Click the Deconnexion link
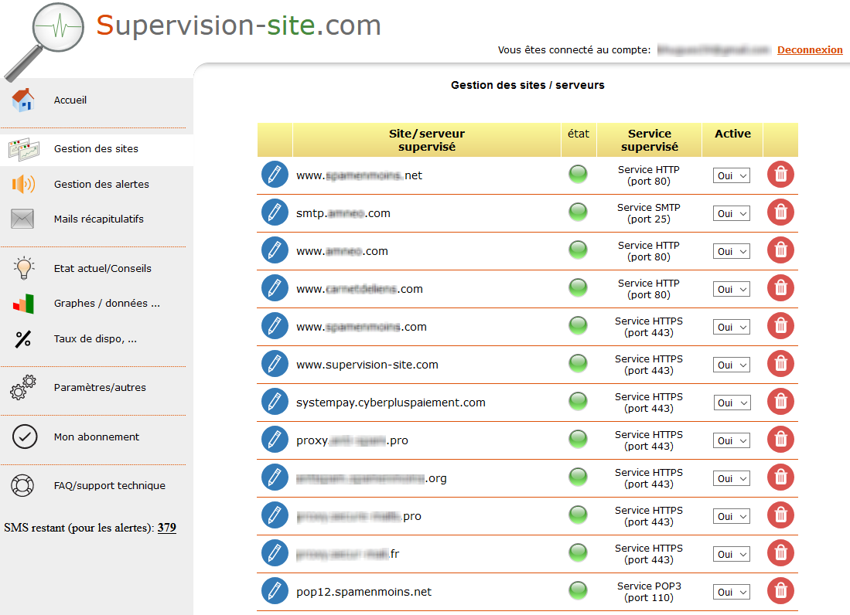850x615 pixels. (810, 49)
